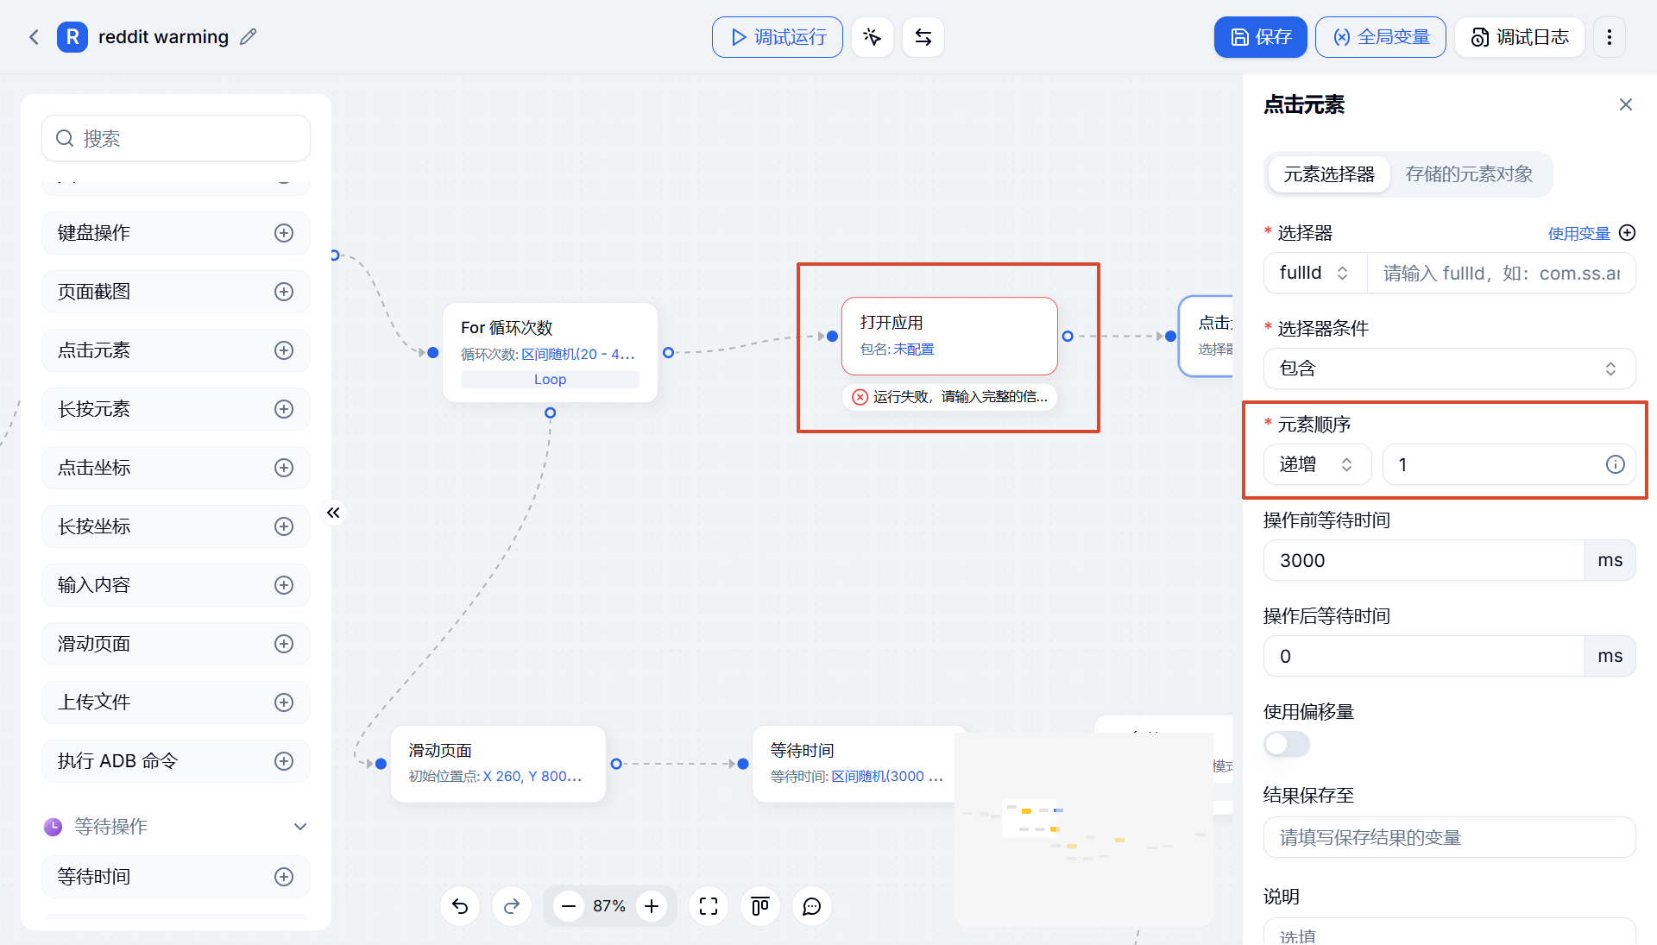The width and height of the screenshot is (1657, 945).
Task: Click the 调试运行 button
Action: (x=778, y=37)
